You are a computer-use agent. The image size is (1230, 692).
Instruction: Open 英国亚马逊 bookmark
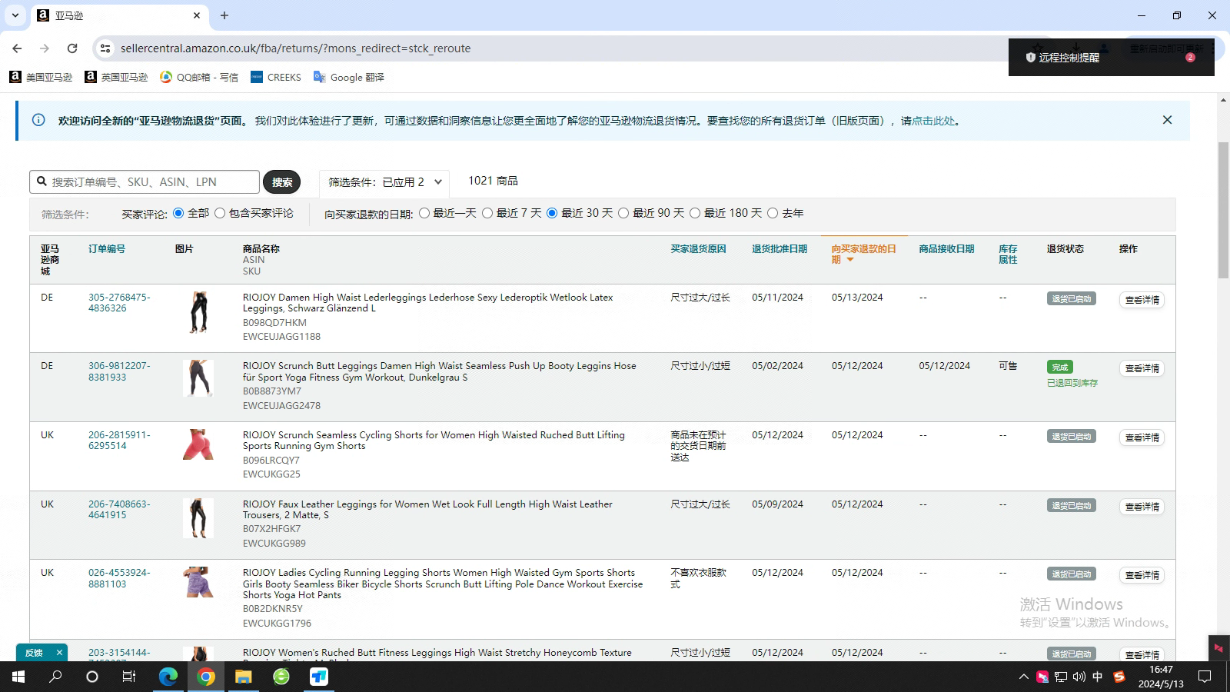[x=116, y=77]
